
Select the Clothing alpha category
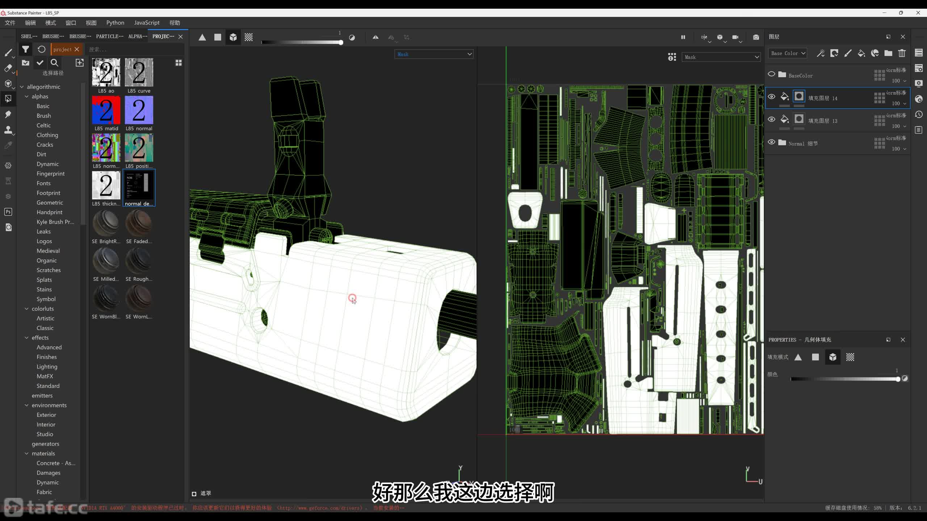[47, 135]
